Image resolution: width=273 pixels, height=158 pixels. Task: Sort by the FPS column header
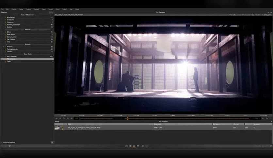[x=249, y=124]
